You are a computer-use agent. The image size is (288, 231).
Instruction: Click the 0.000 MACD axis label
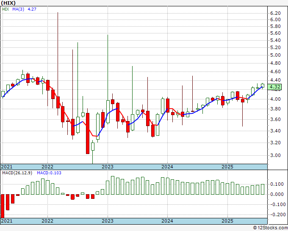[277, 194]
